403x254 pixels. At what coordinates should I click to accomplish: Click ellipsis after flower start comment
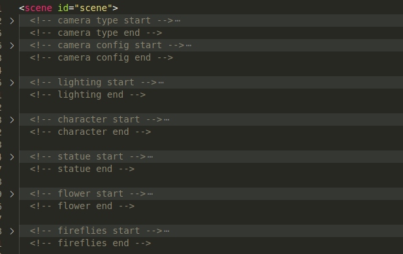(x=150, y=194)
